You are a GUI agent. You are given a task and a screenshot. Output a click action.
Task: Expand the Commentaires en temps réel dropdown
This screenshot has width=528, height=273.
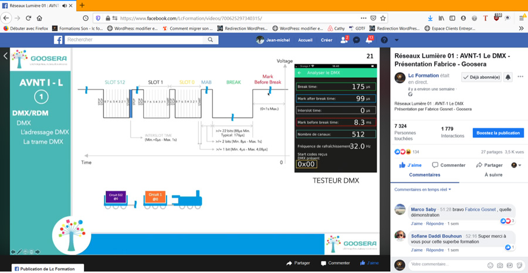point(422,190)
